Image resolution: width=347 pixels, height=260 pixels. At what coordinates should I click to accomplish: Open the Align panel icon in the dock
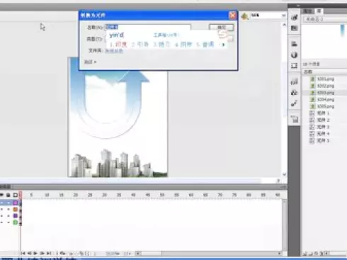tap(294, 44)
